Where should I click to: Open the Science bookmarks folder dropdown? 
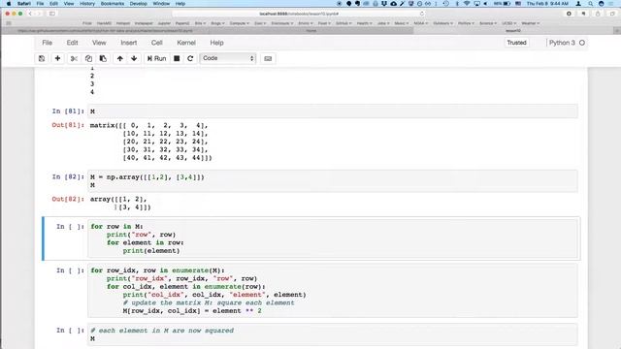(x=487, y=23)
